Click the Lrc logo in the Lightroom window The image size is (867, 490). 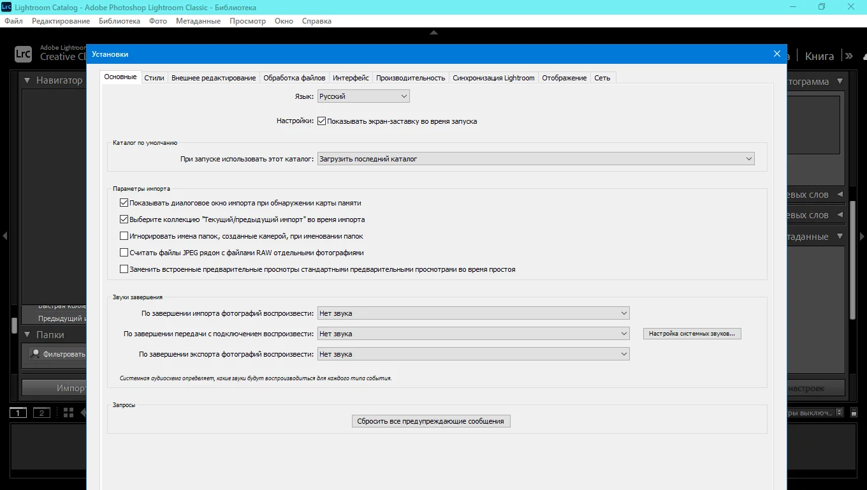(x=23, y=54)
